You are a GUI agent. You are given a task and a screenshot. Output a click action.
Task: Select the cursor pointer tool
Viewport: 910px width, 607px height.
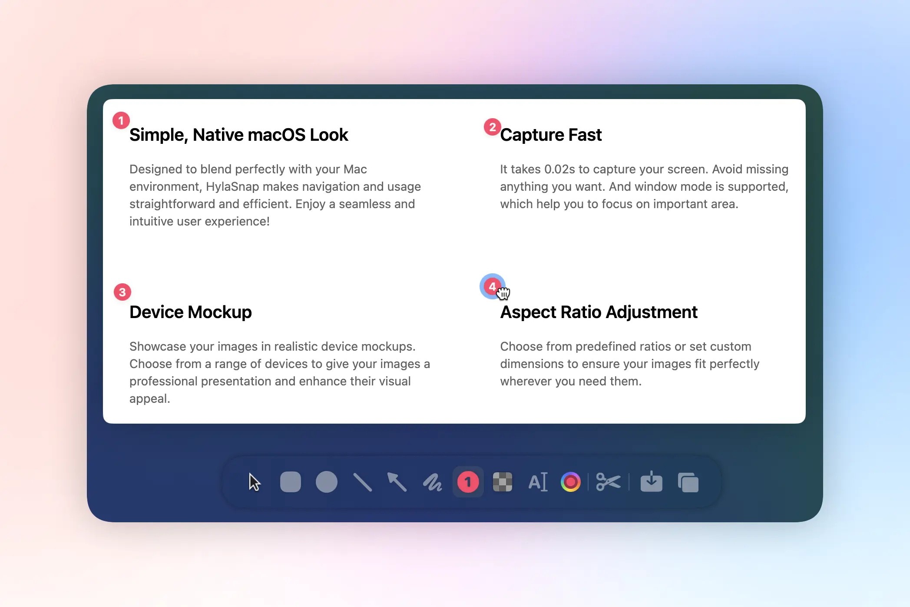coord(255,482)
